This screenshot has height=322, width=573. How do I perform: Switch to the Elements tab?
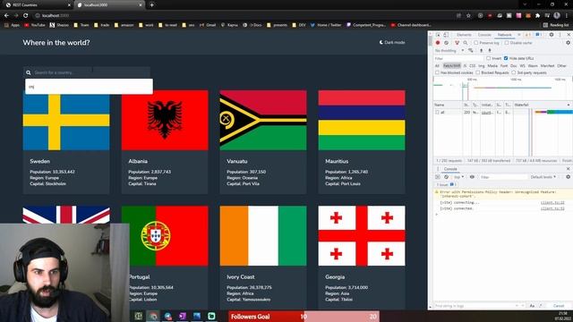(464, 35)
